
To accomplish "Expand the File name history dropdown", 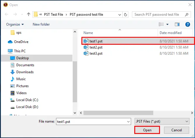I will point(128,121).
